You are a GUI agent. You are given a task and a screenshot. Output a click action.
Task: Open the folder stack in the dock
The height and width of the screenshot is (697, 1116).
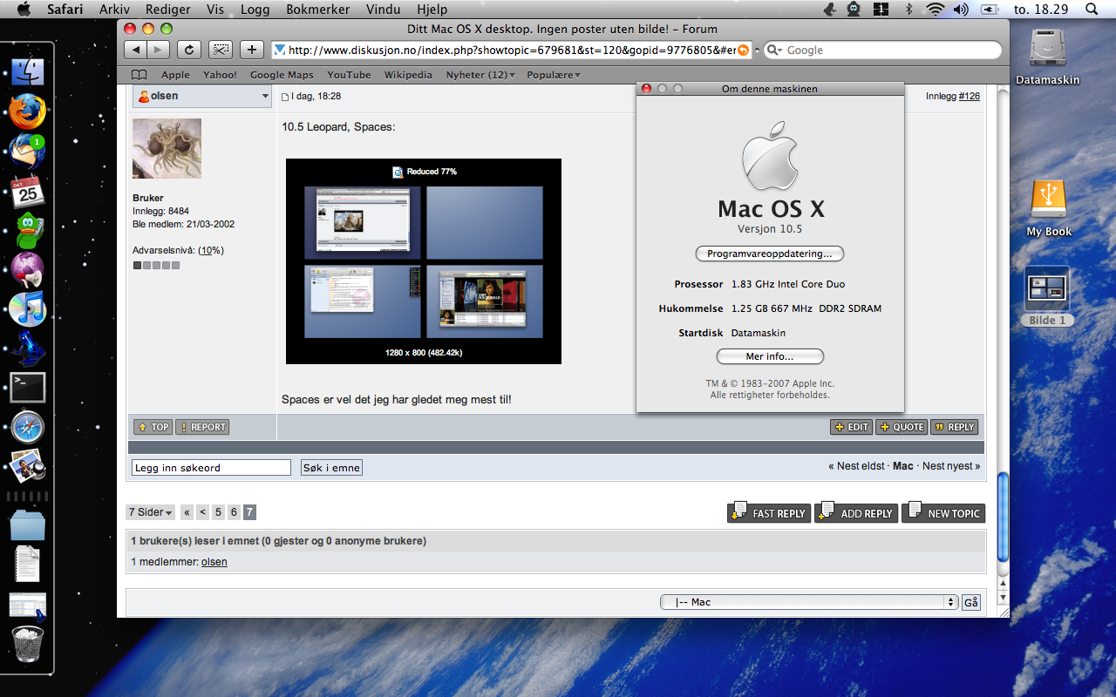point(27,525)
